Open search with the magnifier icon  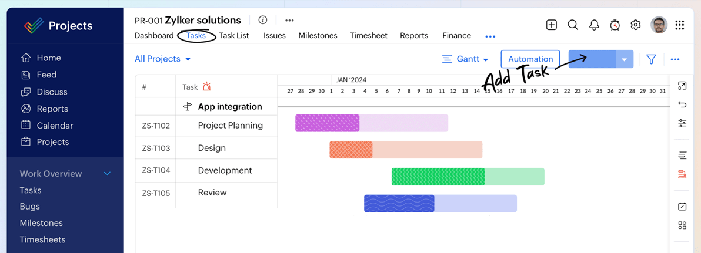[x=573, y=25]
